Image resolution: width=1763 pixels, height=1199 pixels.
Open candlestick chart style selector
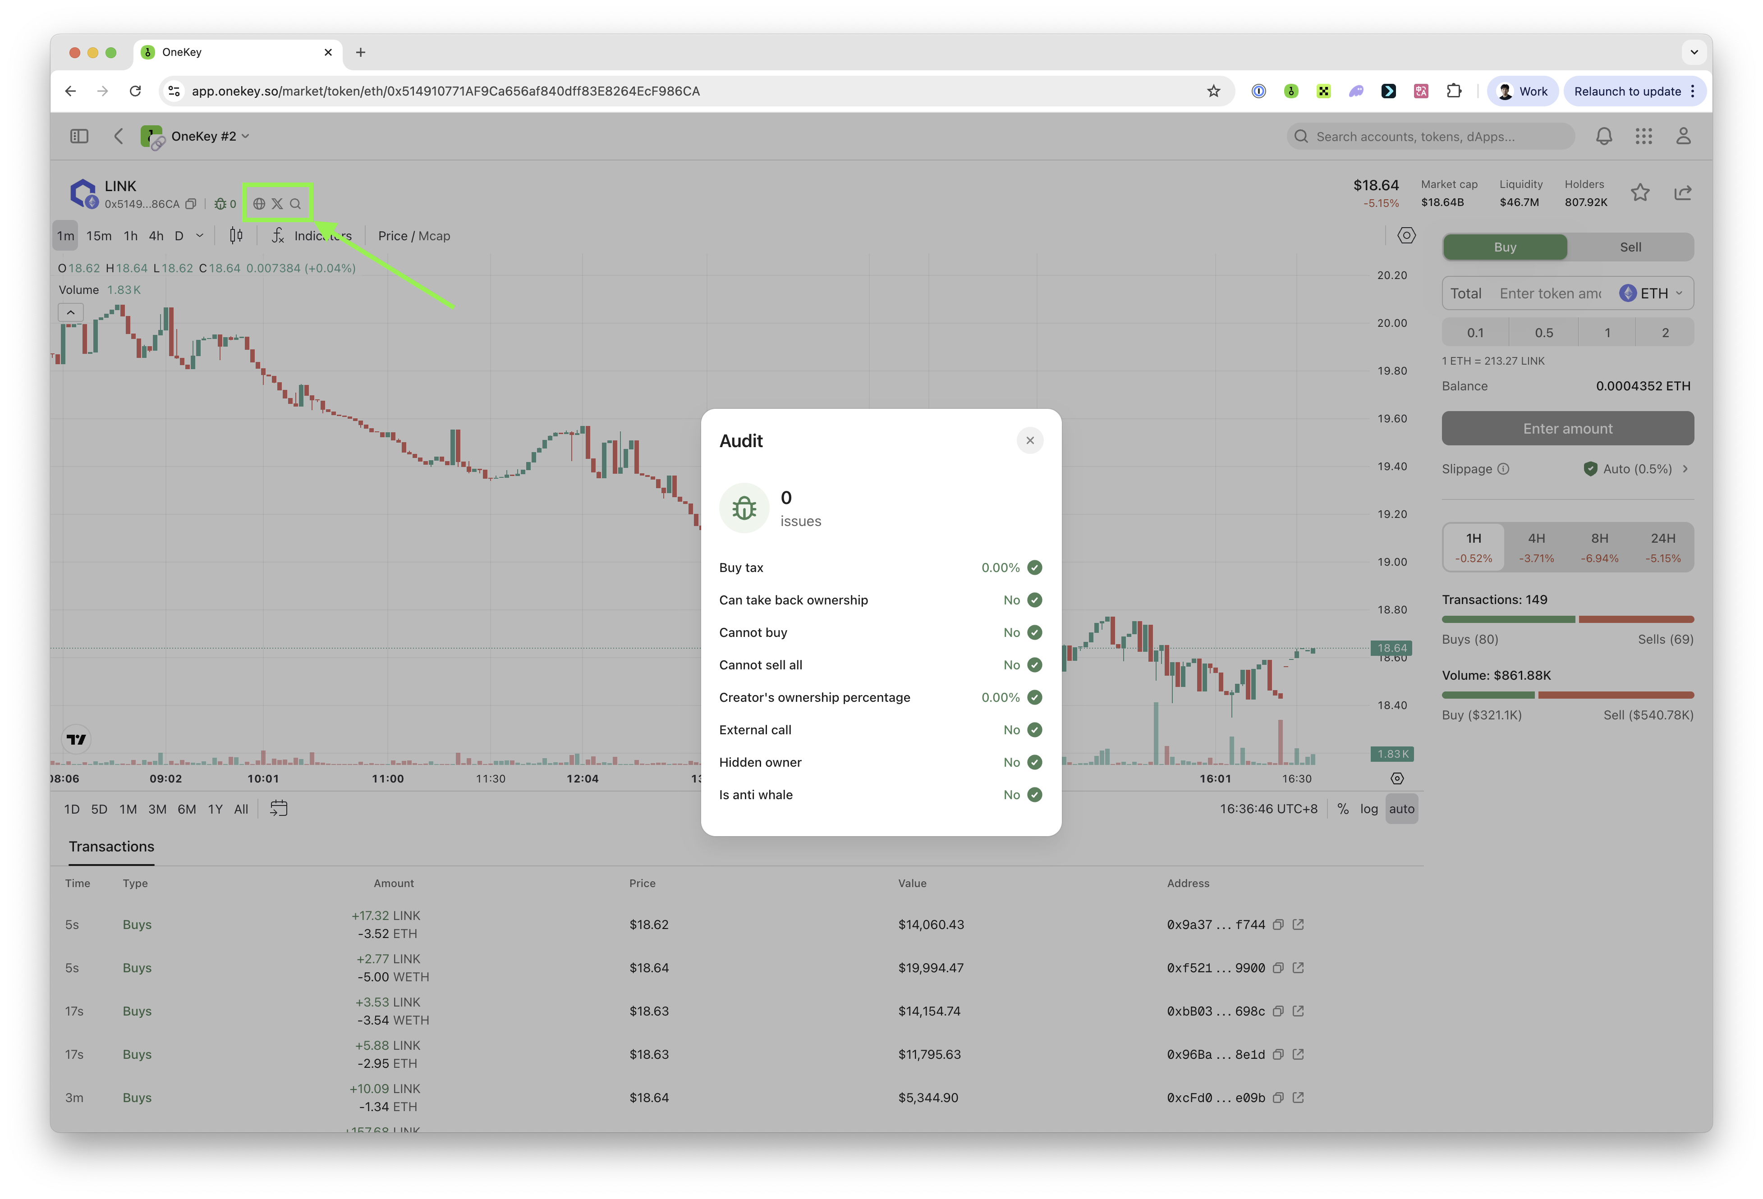(236, 236)
